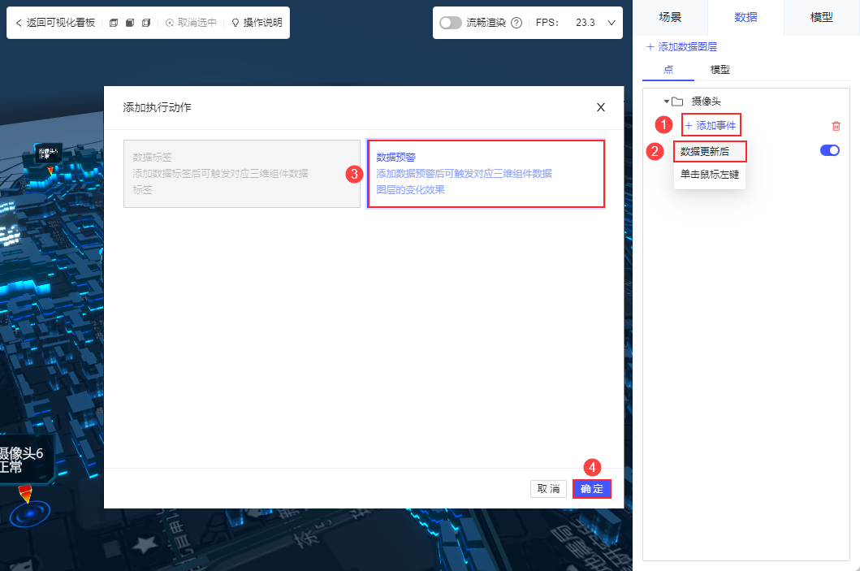The width and height of the screenshot is (860, 571).
Task: Select the 摄像头 layer name
Action: [706, 102]
